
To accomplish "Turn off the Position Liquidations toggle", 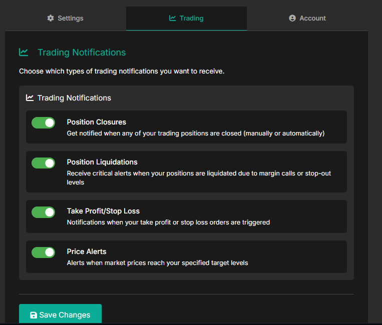I will [44, 163].
